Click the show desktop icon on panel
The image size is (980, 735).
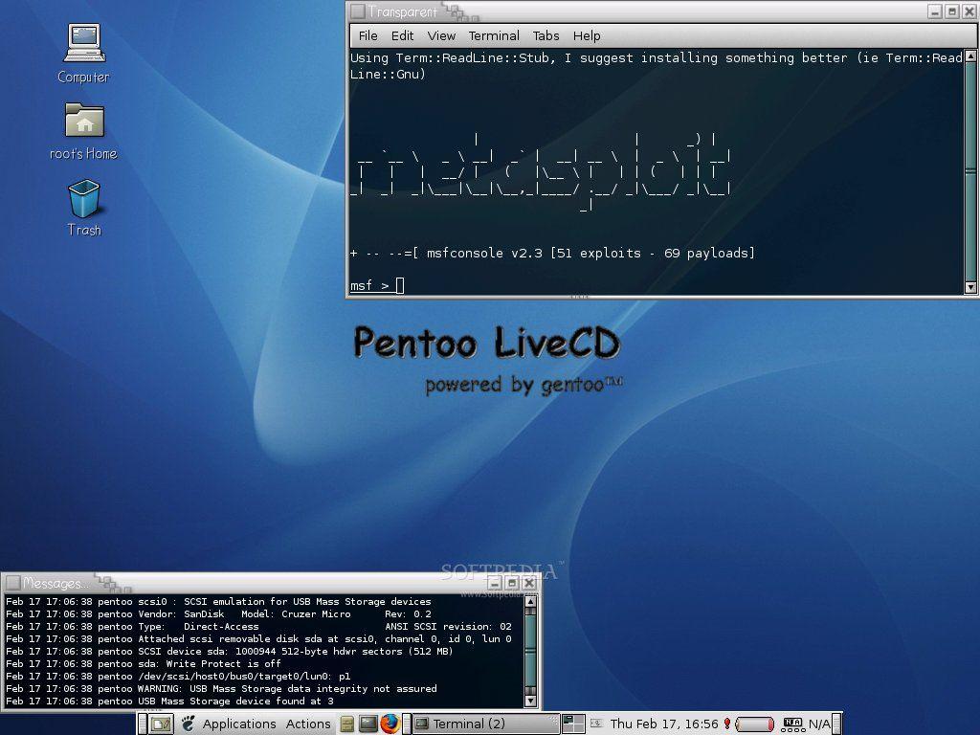[x=161, y=724]
